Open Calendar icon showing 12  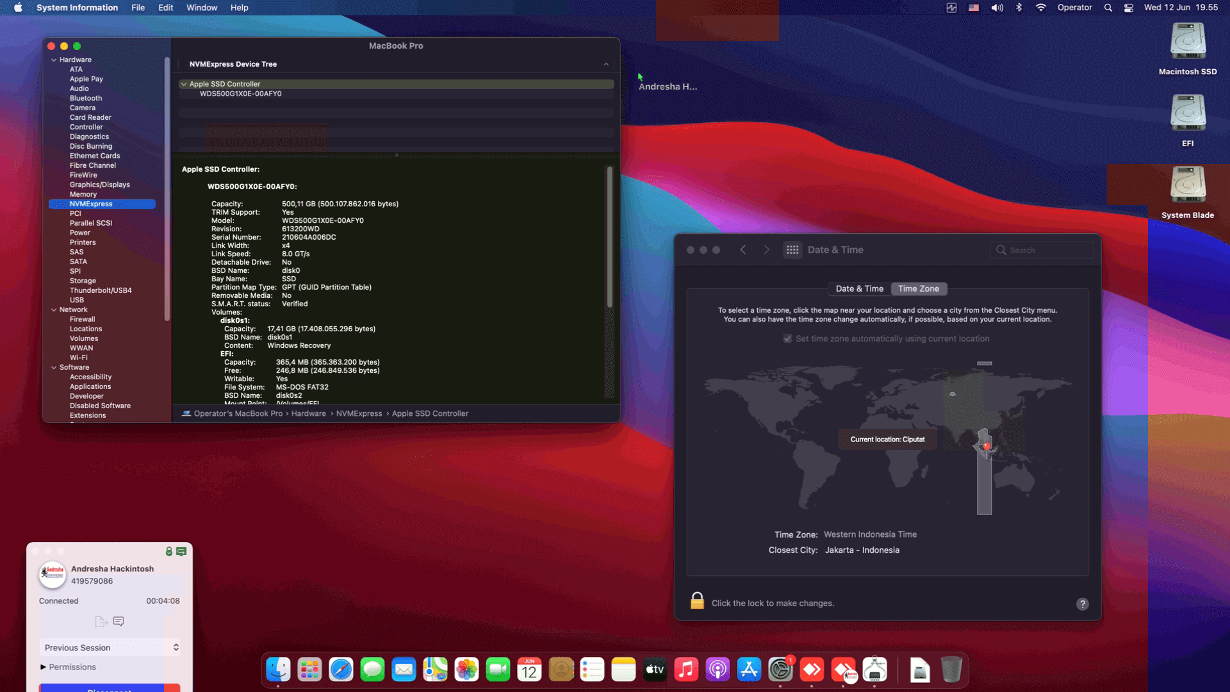click(x=529, y=670)
